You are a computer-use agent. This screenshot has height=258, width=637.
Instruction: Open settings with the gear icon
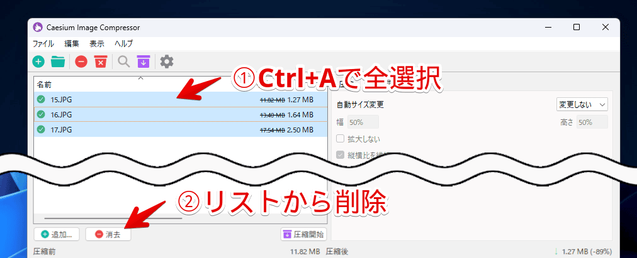tap(167, 62)
